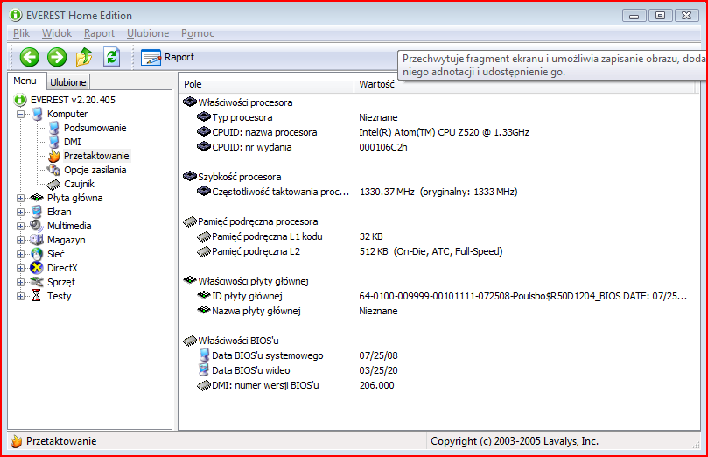Click the DirectX X icon
The width and height of the screenshot is (708, 457).
tap(37, 268)
